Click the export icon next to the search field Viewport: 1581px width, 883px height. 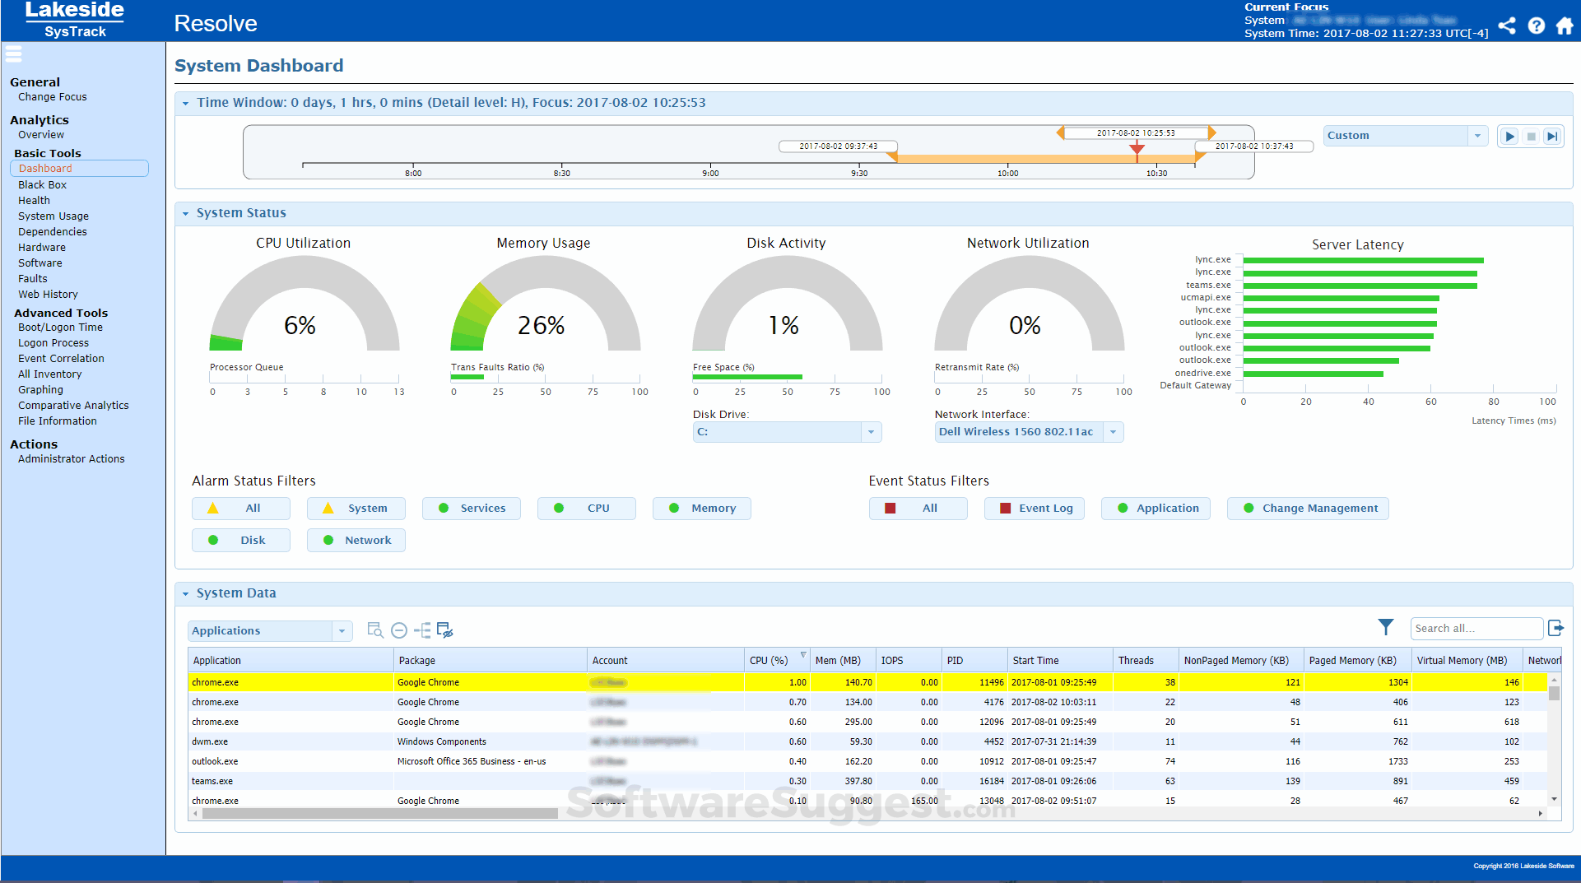[x=1557, y=628]
